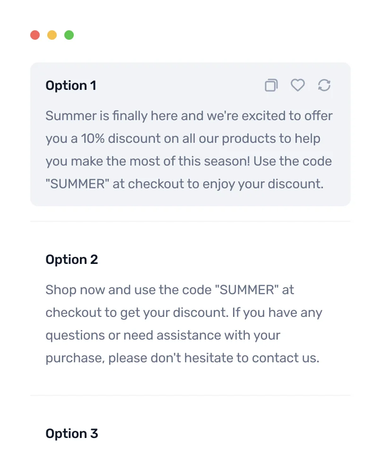The width and height of the screenshot is (381, 455).
Task: Select the Option 3 heading
Action: click(72, 434)
